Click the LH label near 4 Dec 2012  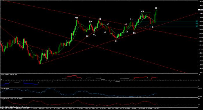click(132, 19)
